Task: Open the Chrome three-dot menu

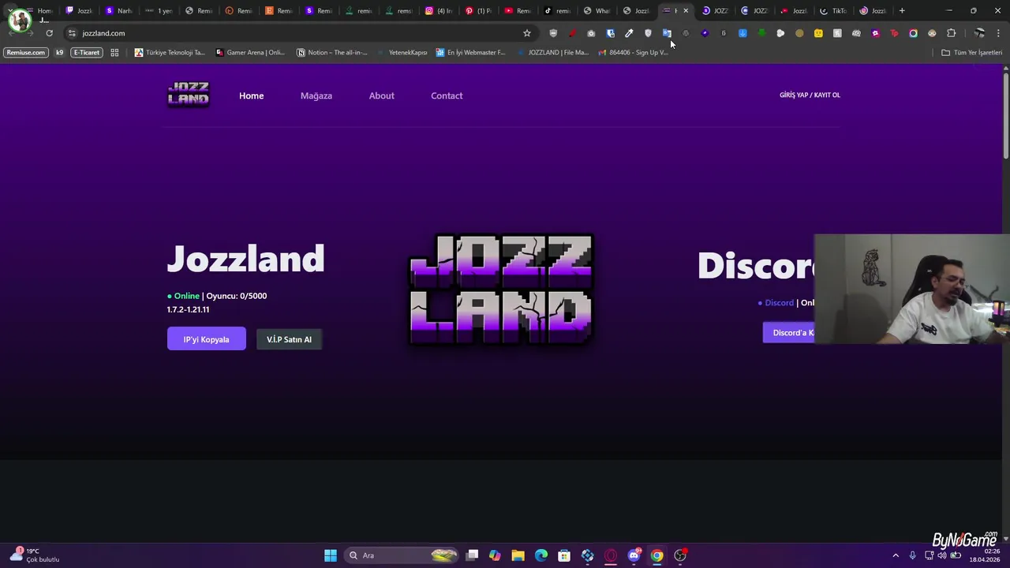Action: (998, 33)
